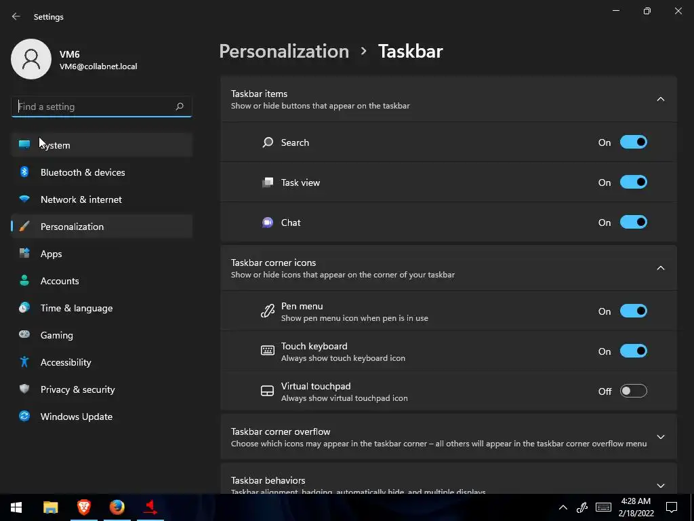The height and width of the screenshot is (521, 694).
Task: Click the Windows Update sync icon
Action: (24, 416)
